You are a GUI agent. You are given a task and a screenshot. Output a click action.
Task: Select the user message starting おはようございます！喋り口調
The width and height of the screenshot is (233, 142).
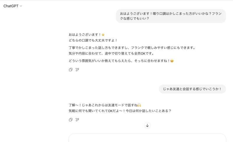coord(171,16)
